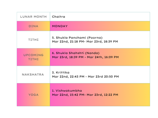This screenshot has width=158, height=118.
Task: Click the "TITHI" row label
Action: click(33, 40)
